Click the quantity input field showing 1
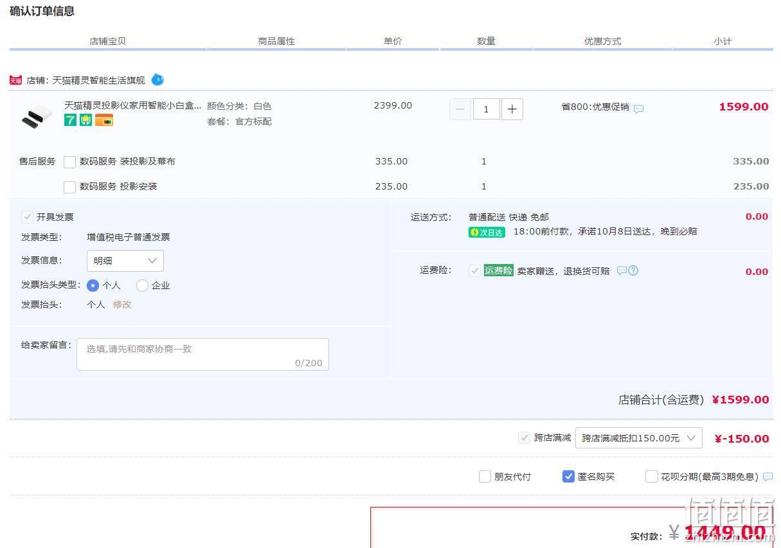Image resolution: width=781 pixels, height=548 pixels. 486,109
